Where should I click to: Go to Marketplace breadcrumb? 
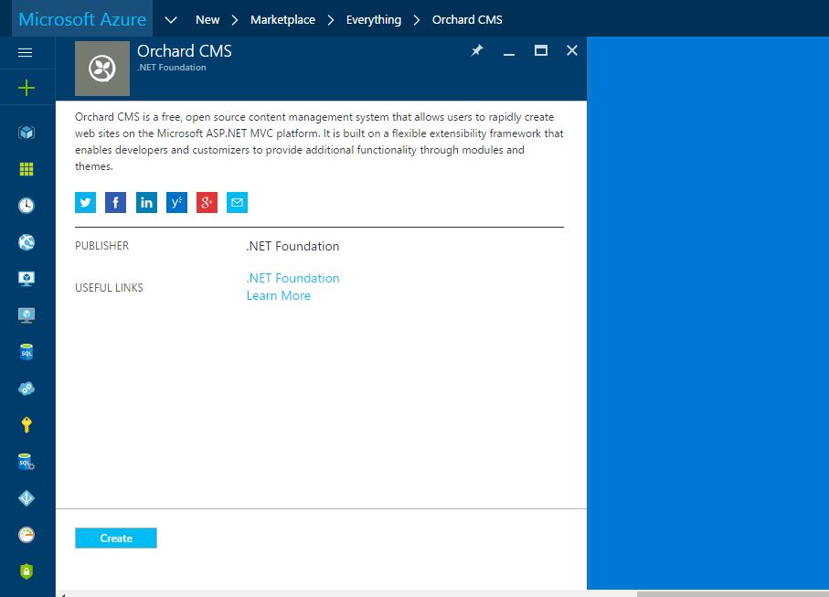coord(282,20)
